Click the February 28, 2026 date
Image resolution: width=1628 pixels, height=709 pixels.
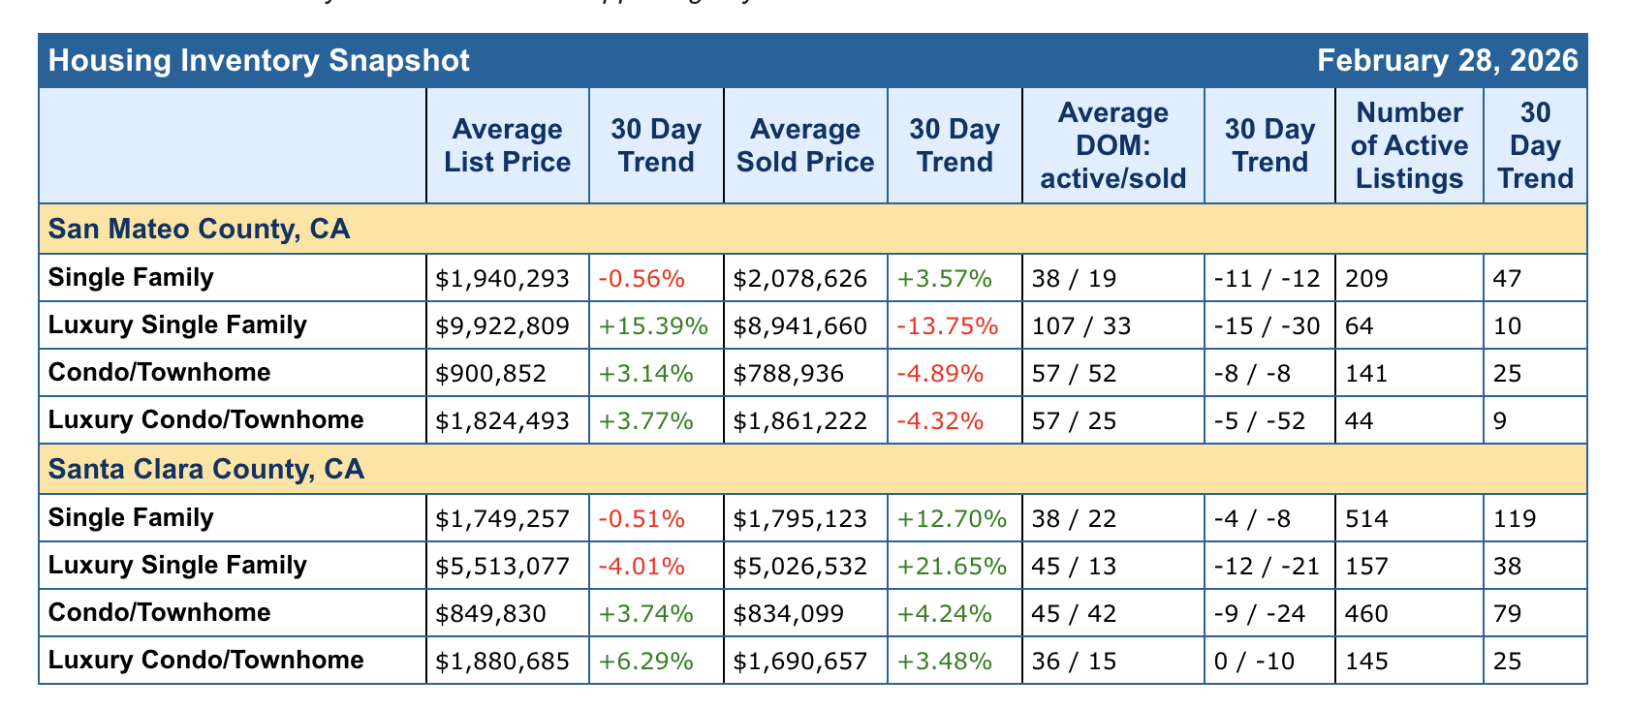pos(1448,61)
